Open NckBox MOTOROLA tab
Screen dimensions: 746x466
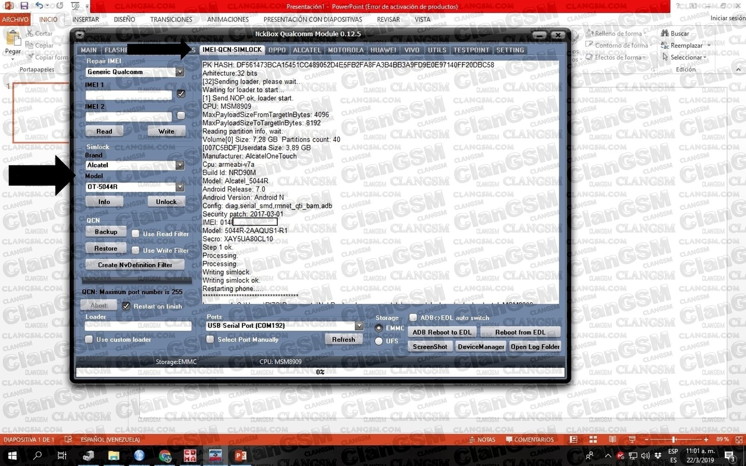tap(345, 50)
